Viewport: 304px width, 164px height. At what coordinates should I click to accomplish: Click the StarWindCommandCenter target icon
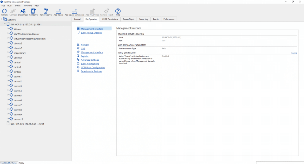click(x=11, y=33)
